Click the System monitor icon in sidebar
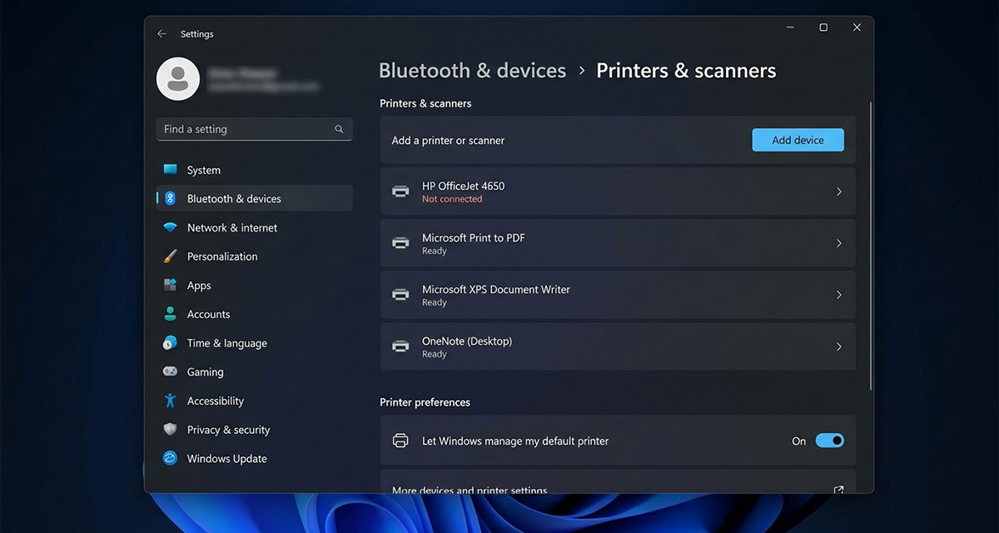999x533 pixels. point(170,170)
